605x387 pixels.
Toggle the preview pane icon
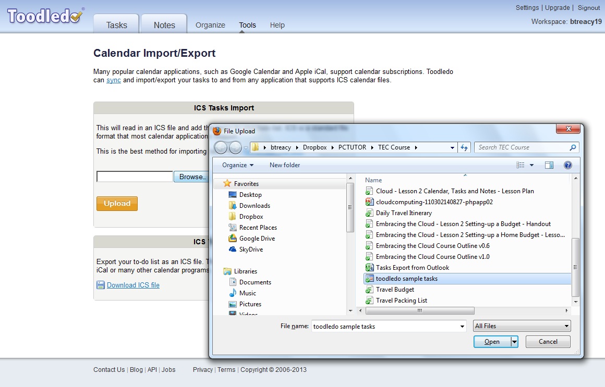549,165
